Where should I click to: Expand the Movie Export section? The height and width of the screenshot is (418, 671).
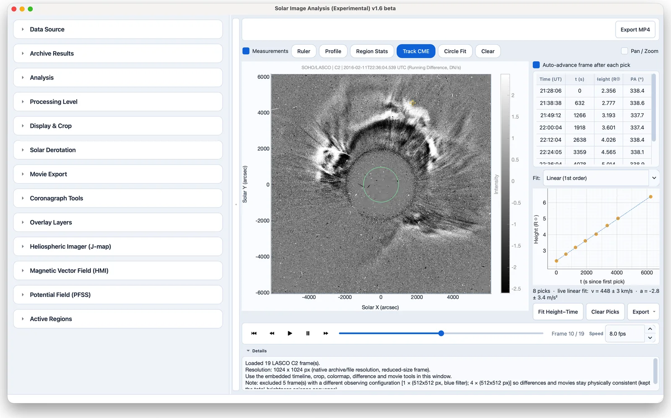point(118,174)
